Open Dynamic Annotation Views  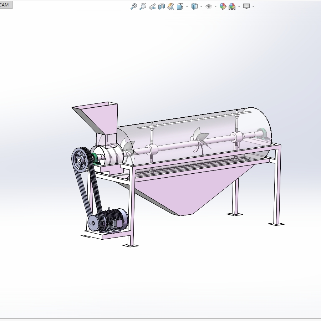[171, 6]
